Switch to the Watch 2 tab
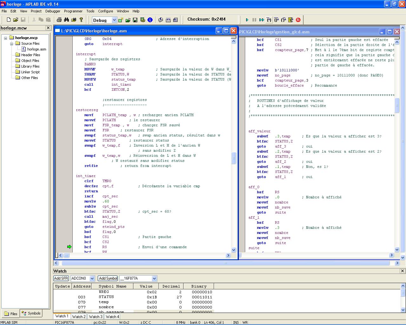 coord(78,316)
